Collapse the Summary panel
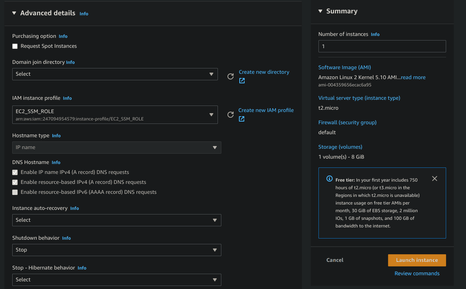466x289 pixels. pos(320,11)
